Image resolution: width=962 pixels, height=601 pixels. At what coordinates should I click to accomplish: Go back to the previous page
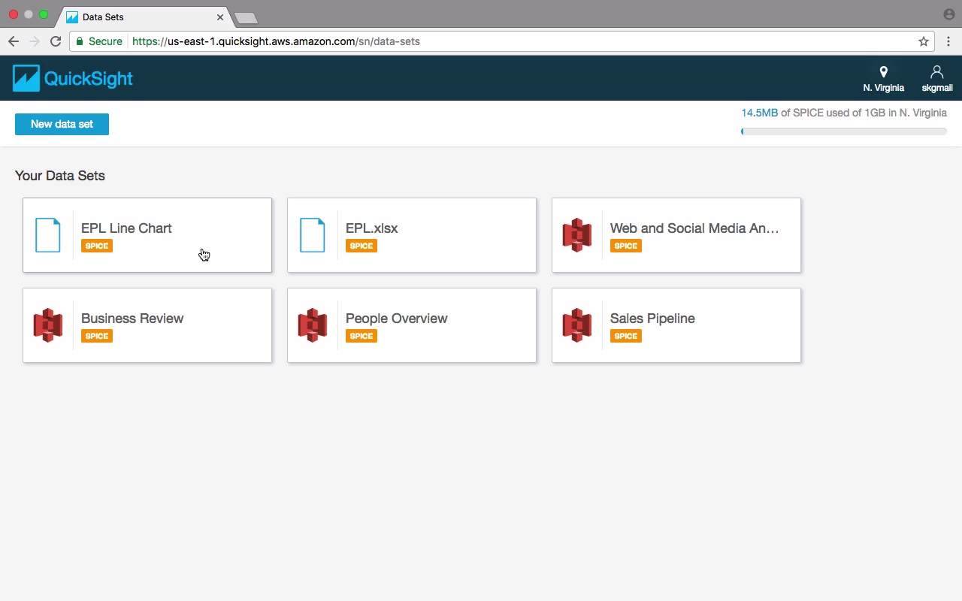pyautogui.click(x=14, y=41)
